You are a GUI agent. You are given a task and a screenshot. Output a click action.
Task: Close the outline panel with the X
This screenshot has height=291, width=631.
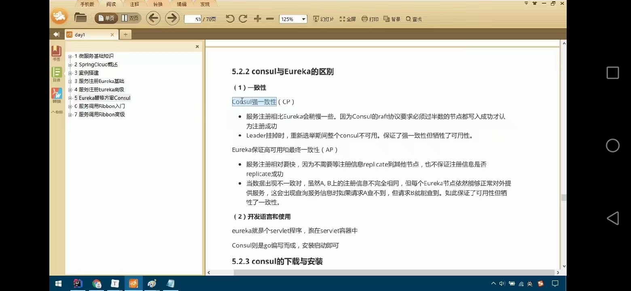(197, 46)
